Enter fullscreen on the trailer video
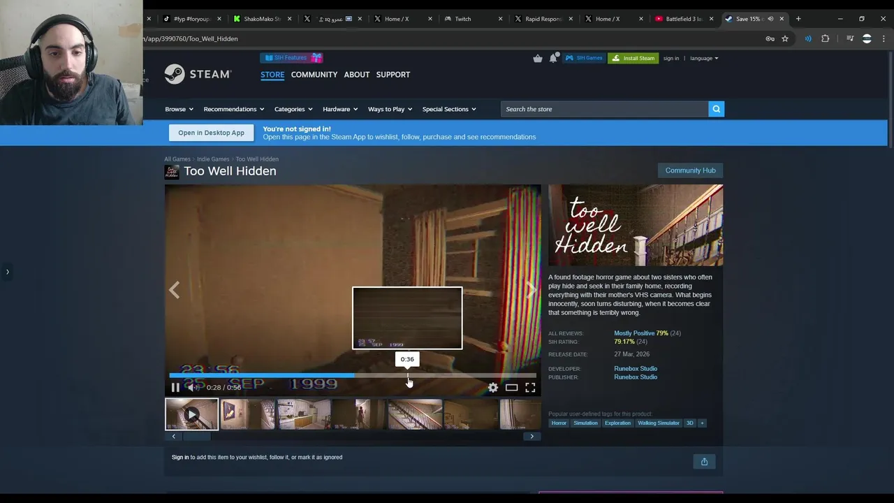 530,387
